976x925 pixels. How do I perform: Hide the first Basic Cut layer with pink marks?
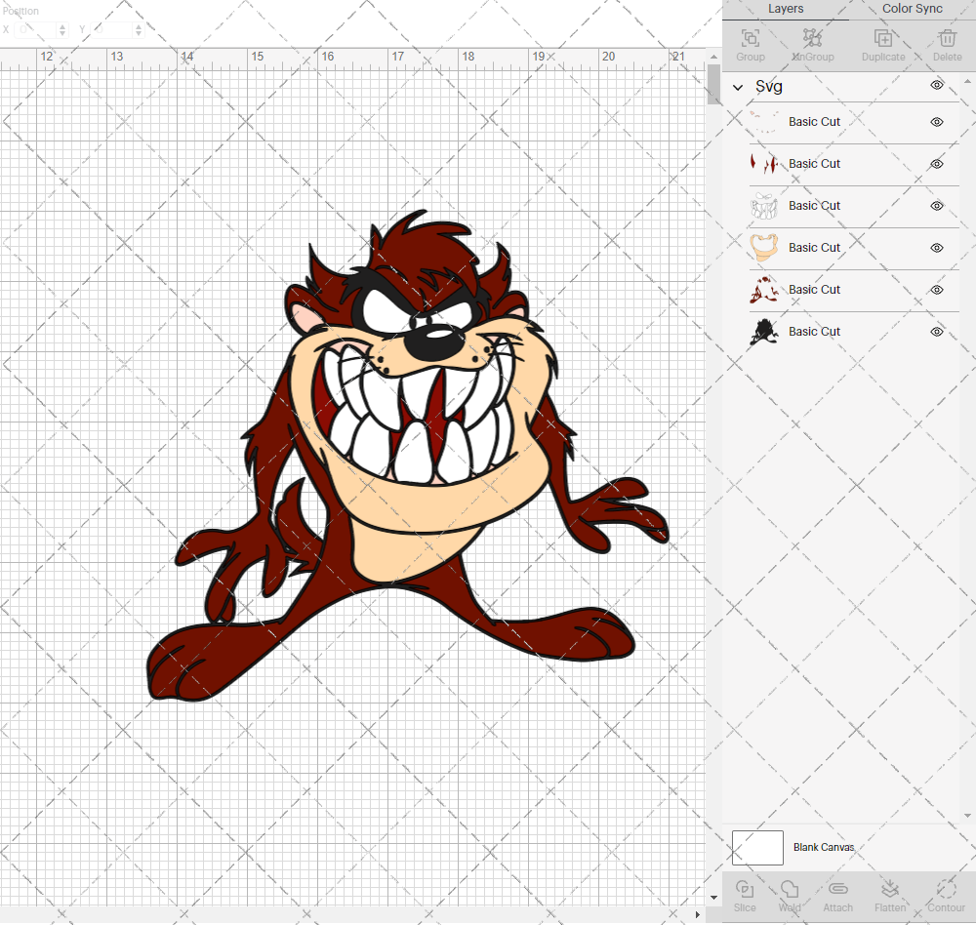tap(937, 122)
